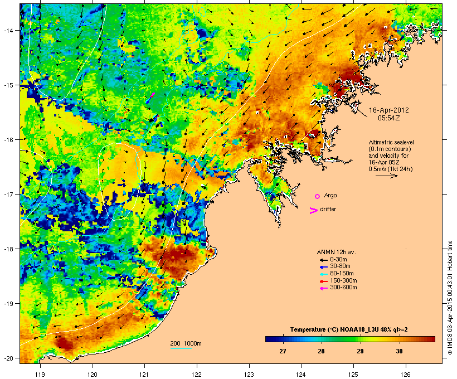457x379 pixels.
Task: Click the latitude axis label -16
Action: click(8, 140)
